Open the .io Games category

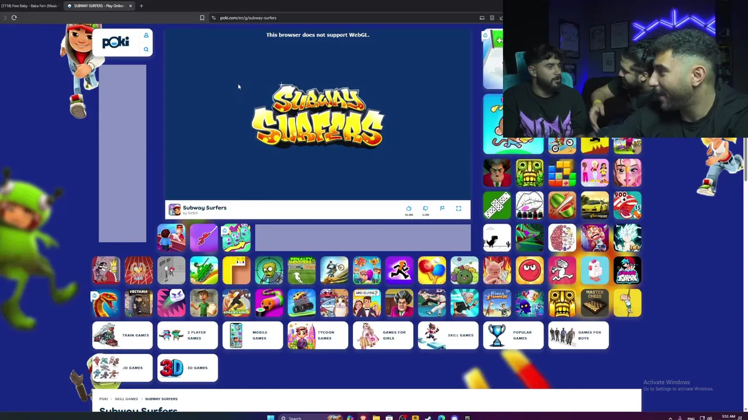(122, 368)
